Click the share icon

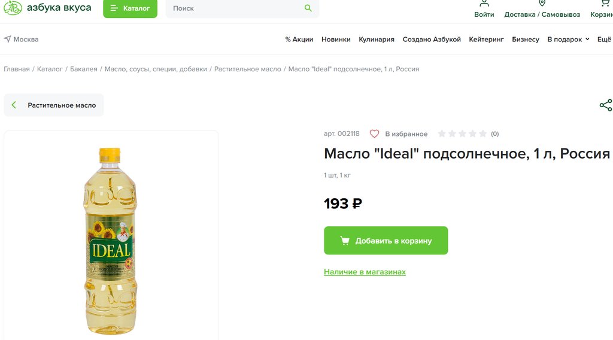coord(605,105)
